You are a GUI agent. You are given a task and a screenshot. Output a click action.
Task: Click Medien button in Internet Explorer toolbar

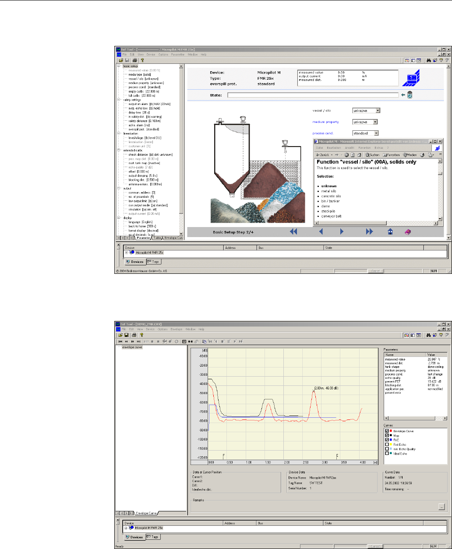coord(410,155)
